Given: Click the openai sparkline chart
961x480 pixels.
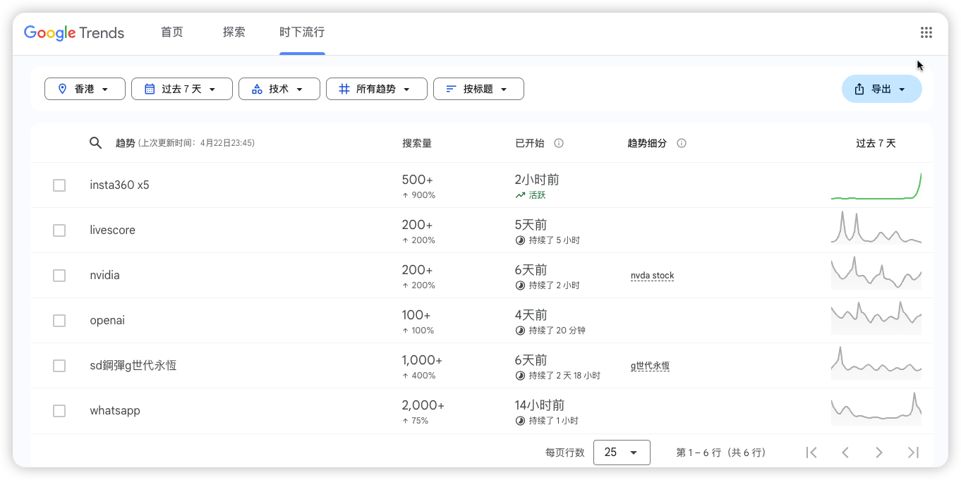Looking at the screenshot, I should (x=876, y=318).
